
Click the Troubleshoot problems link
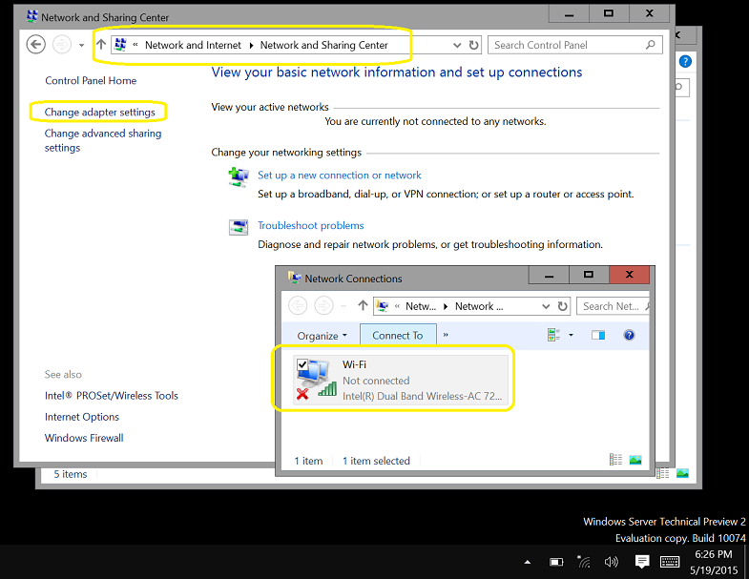tap(310, 226)
